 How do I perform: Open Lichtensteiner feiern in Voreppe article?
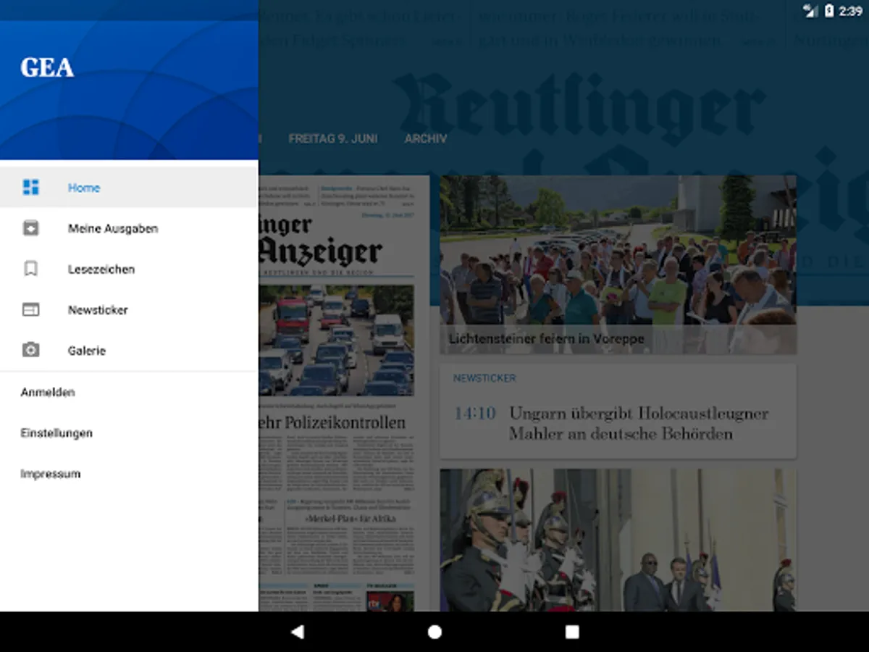point(618,264)
